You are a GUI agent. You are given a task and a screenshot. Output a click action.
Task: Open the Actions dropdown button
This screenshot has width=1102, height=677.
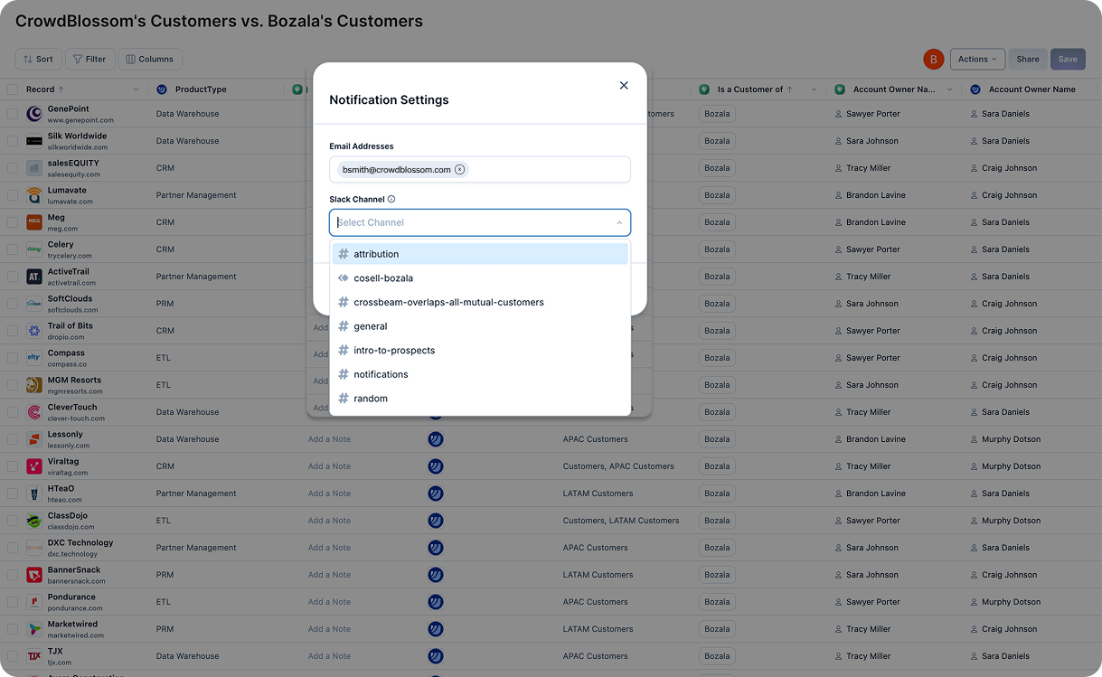pyautogui.click(x=977, y=59)
